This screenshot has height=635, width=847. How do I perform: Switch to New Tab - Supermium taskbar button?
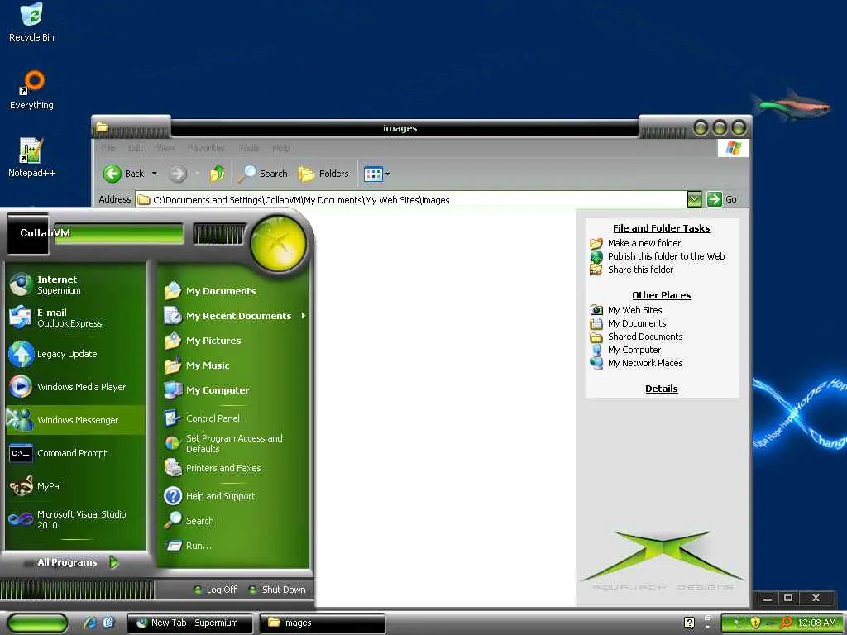pyautogui.click(x=189, y=623)
